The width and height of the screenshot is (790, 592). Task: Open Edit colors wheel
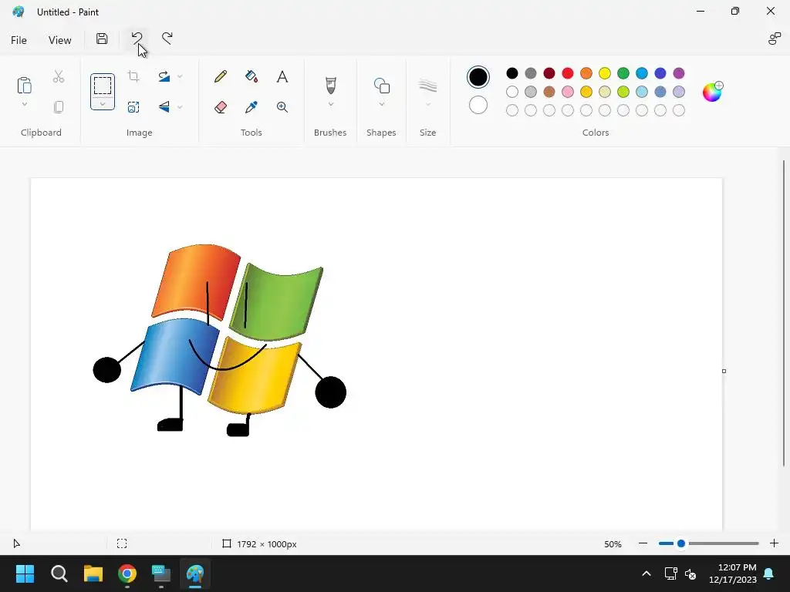point(712,92)
